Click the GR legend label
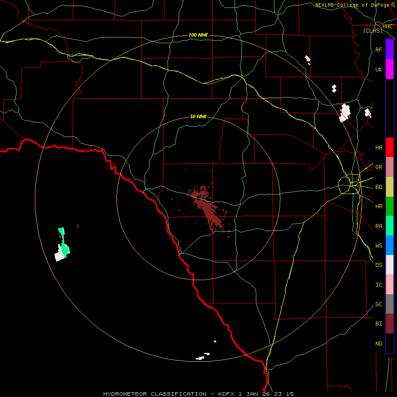 tap(378, 167)
